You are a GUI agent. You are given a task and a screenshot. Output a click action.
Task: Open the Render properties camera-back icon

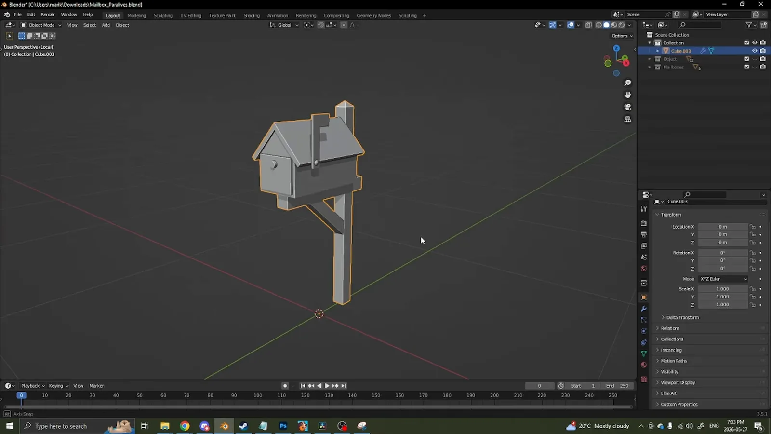click(x=644, y=223)
